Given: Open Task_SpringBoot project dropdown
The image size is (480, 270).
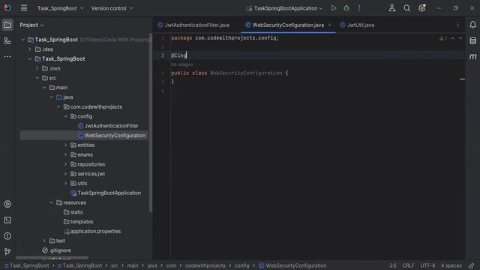Looking at the screenshot, I should click(60, 8).
